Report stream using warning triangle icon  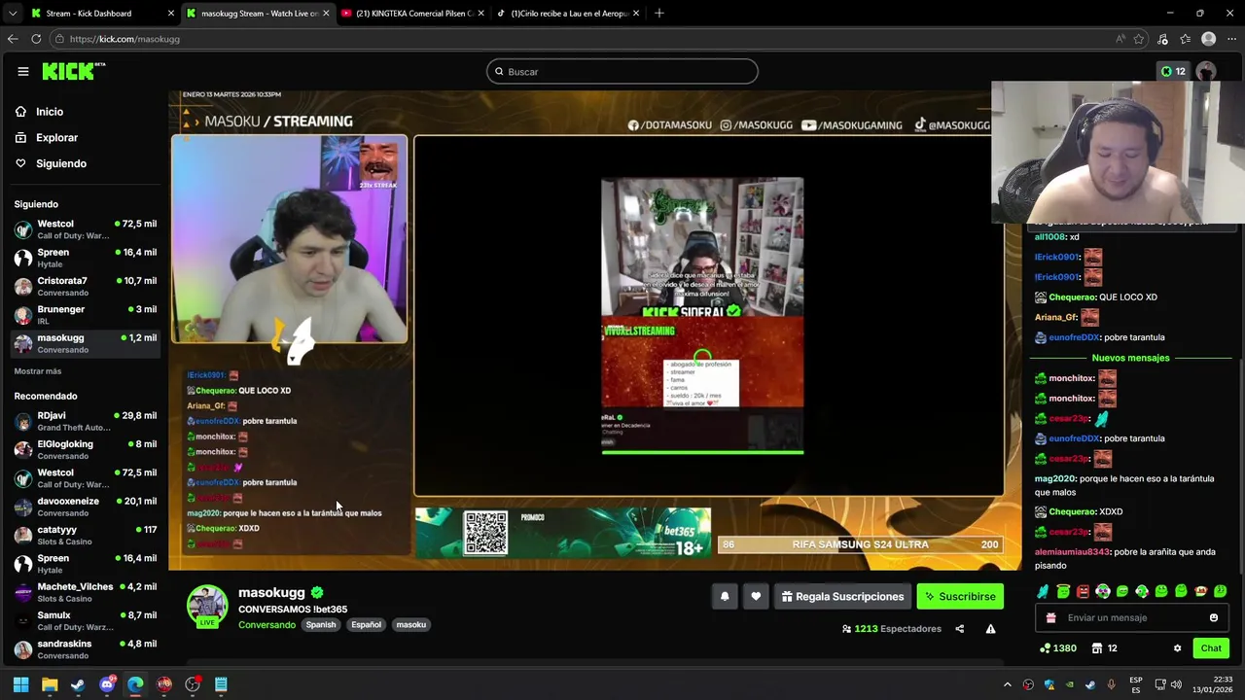990,629
